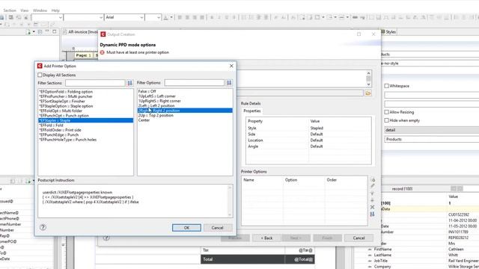479x269 pixels.
Task: Open the Help menu
Action: point(55,10)
